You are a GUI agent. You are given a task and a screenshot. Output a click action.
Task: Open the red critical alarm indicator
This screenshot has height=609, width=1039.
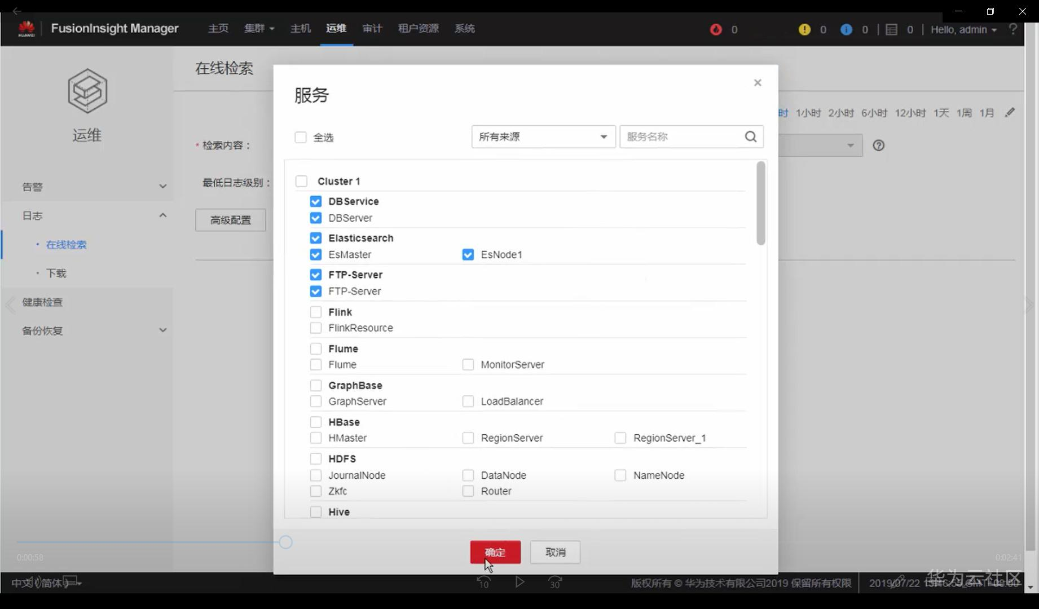[x=716, y=29]
